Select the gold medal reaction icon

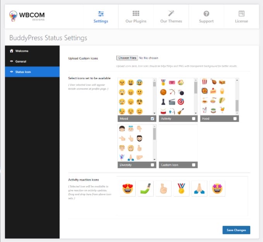(181, 188)
